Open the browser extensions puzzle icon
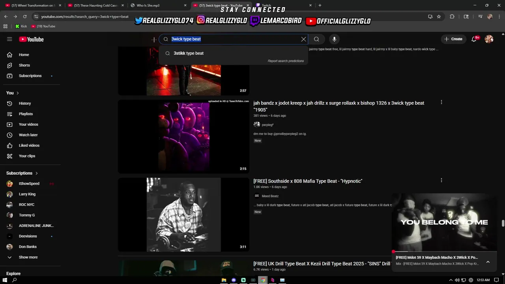This screenshot has height=284, width=505. click(452, 17)
